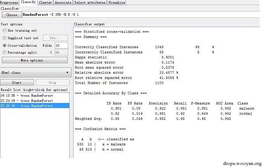This screenshot has height=168, width=263.
Task: Click the percentage split value field
Action: (61, 52)
